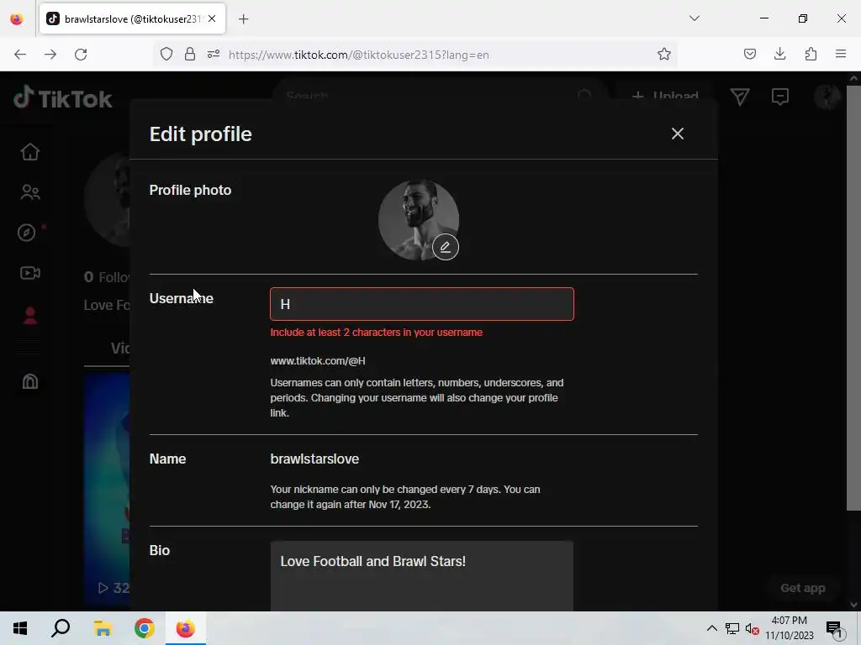Screen dimensions: 861x645
Task: Click the Firefox address bar URL
Action: (358, 55)
